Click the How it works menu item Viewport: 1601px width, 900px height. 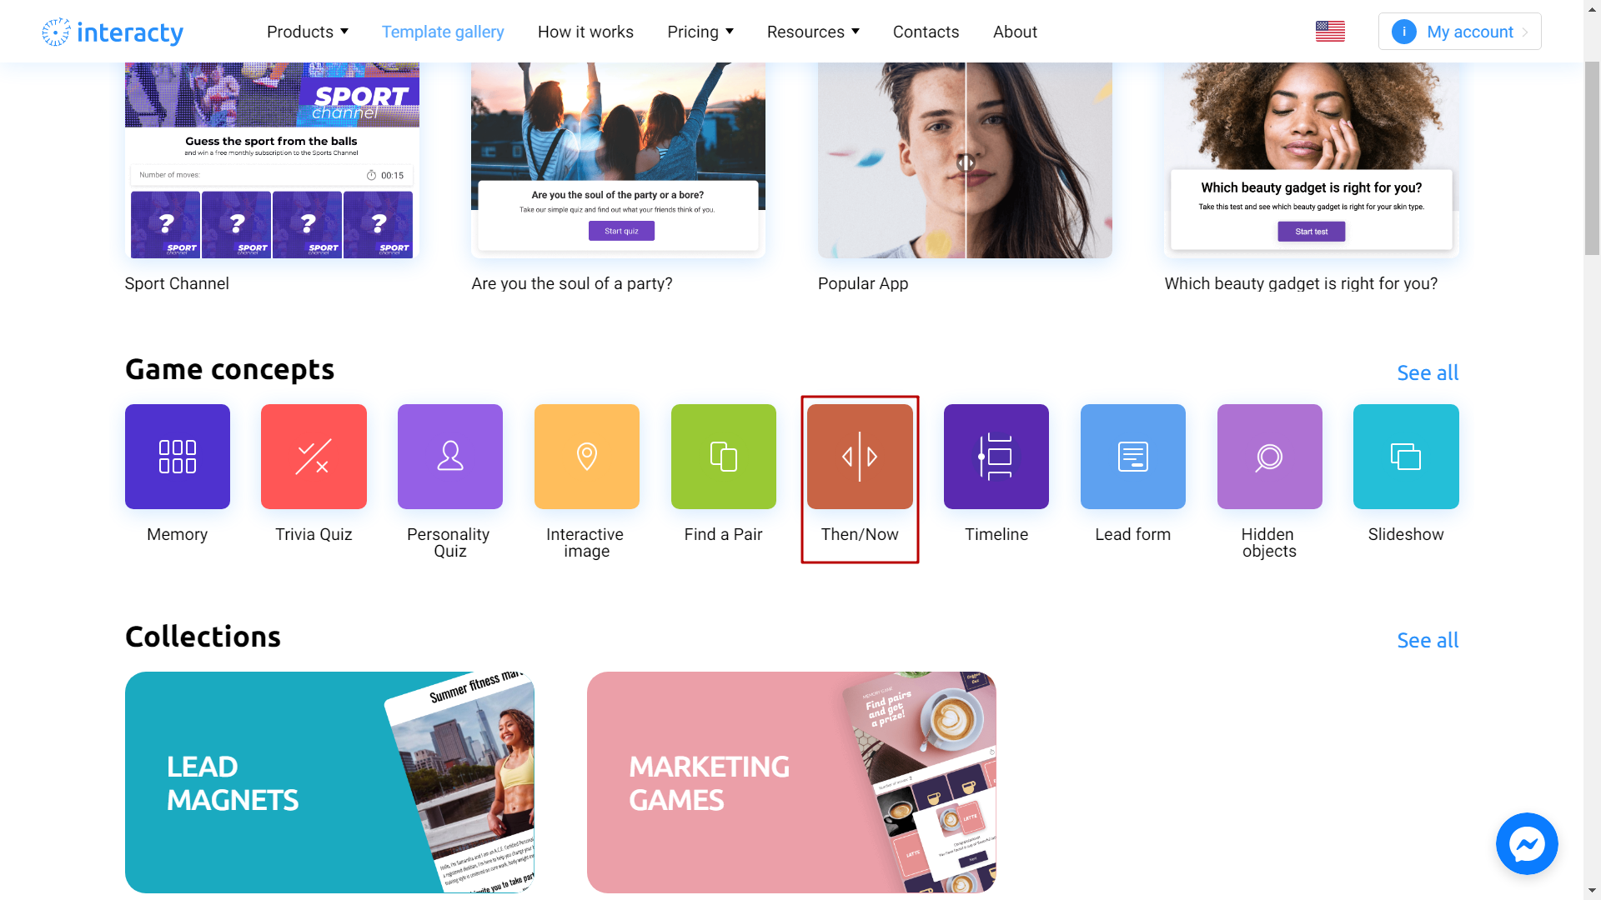point(585,31)
